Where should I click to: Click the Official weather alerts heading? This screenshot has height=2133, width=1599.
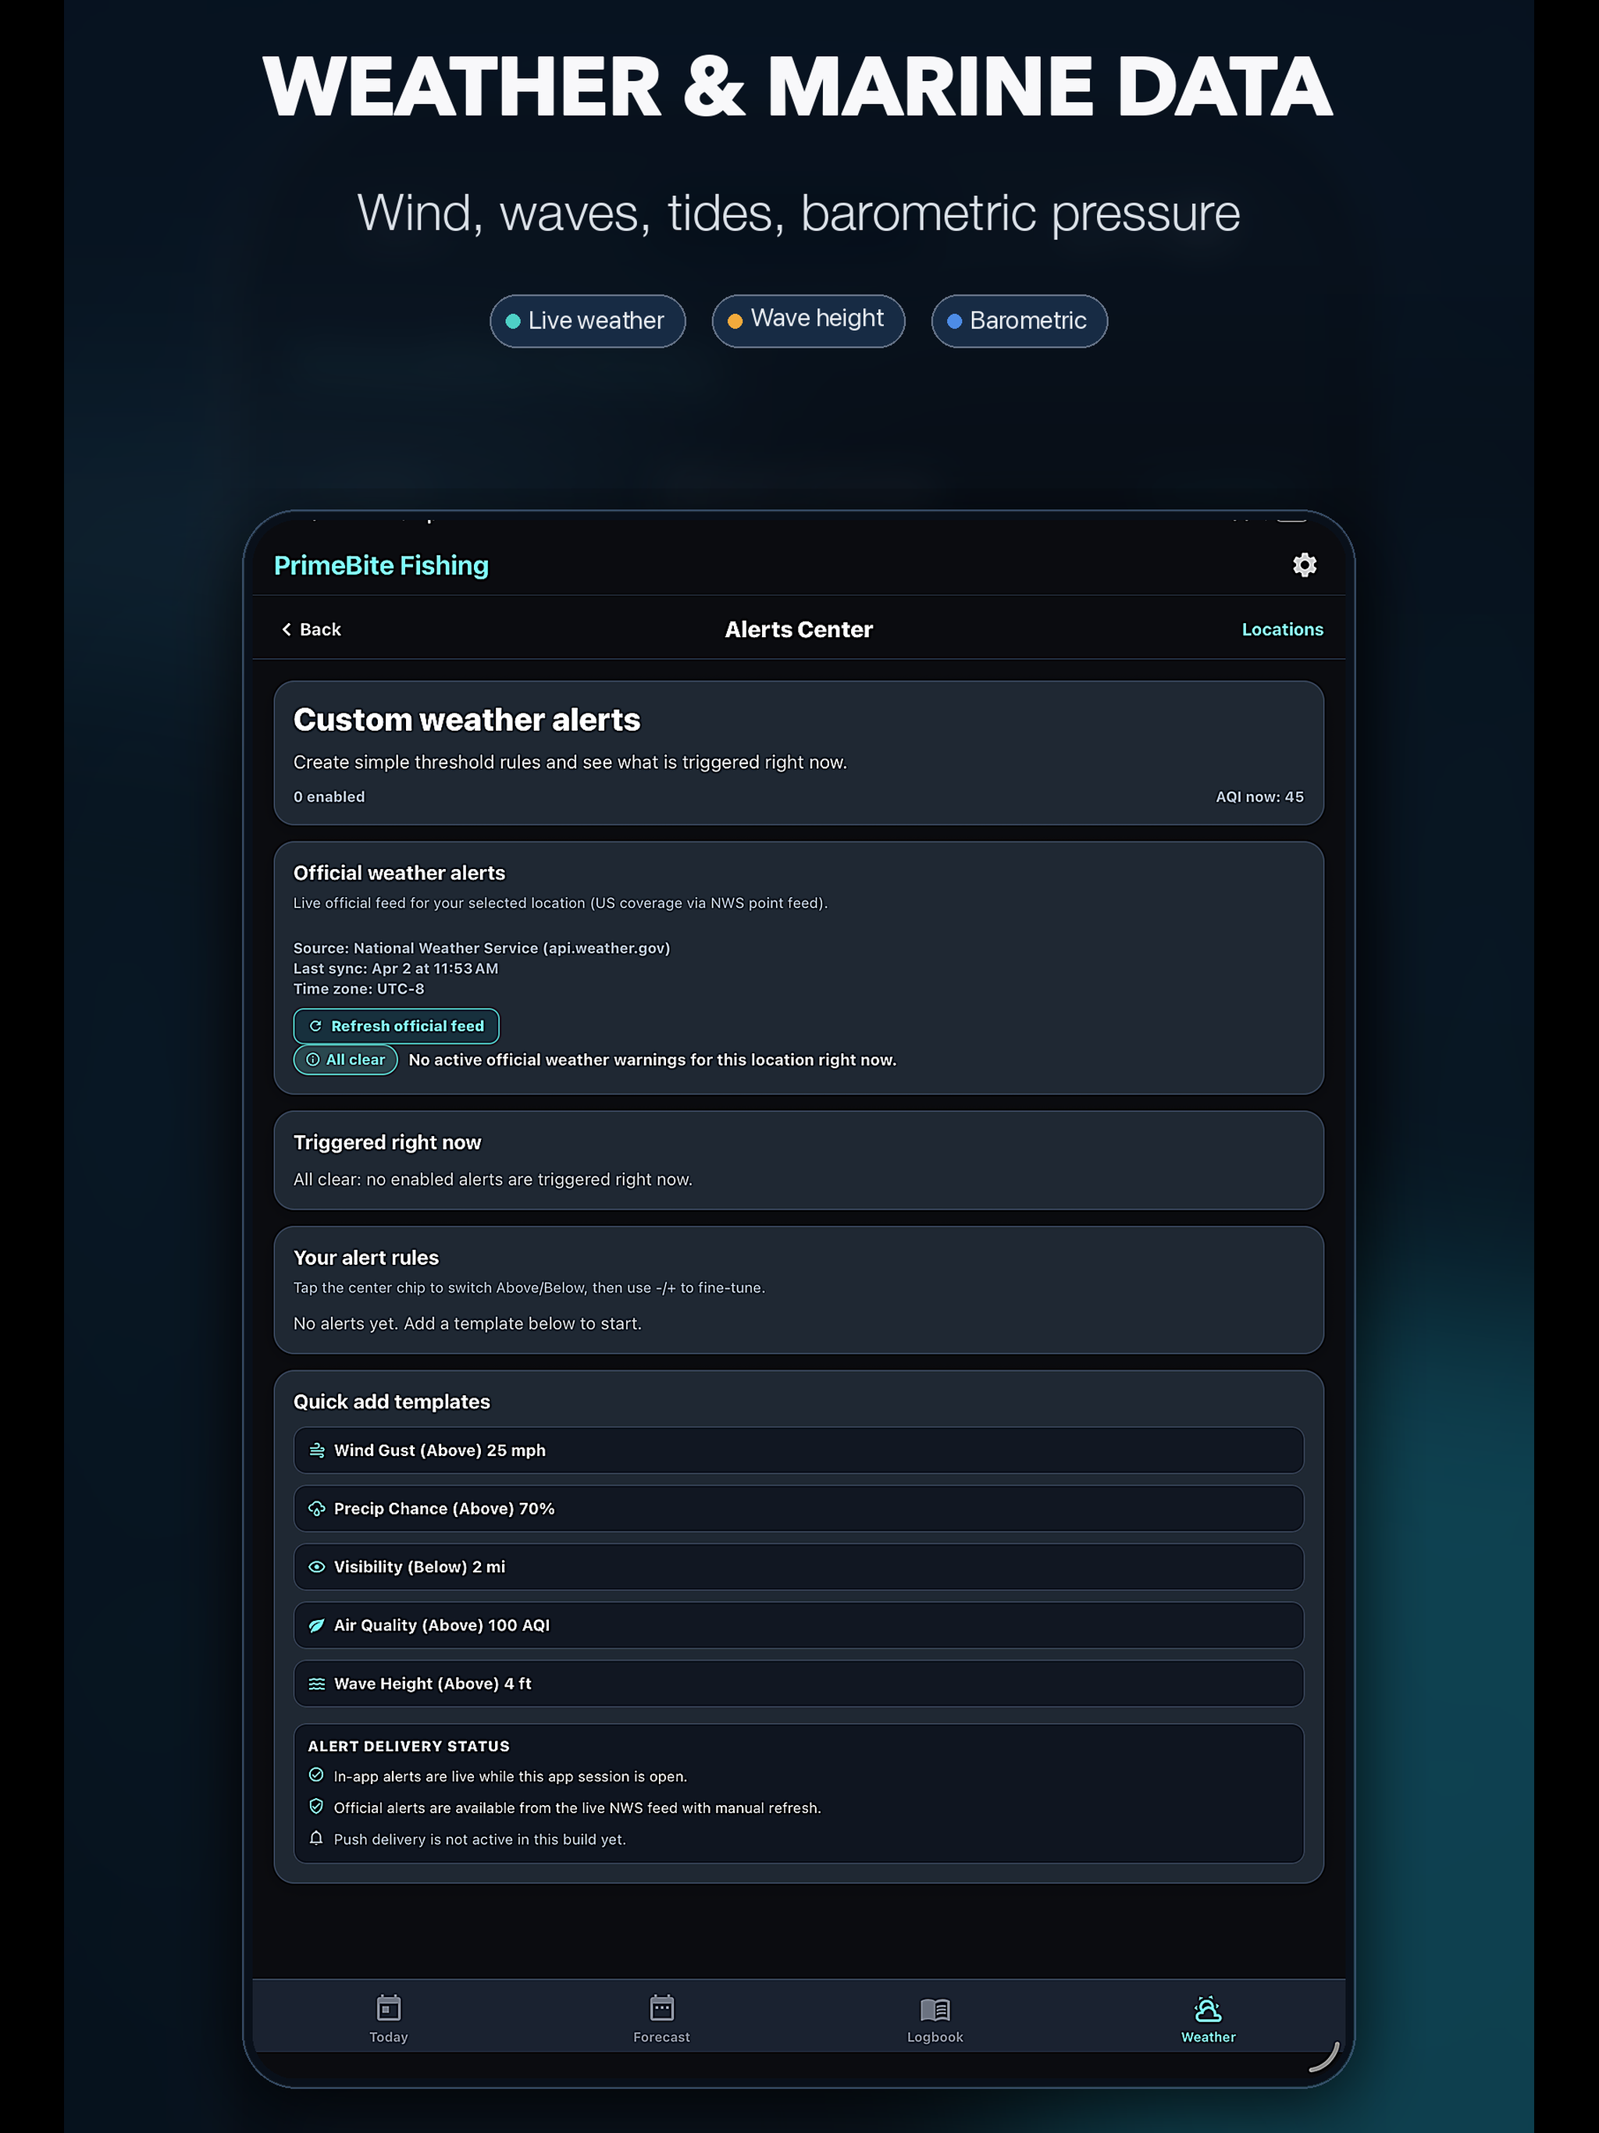coord(399,873)
